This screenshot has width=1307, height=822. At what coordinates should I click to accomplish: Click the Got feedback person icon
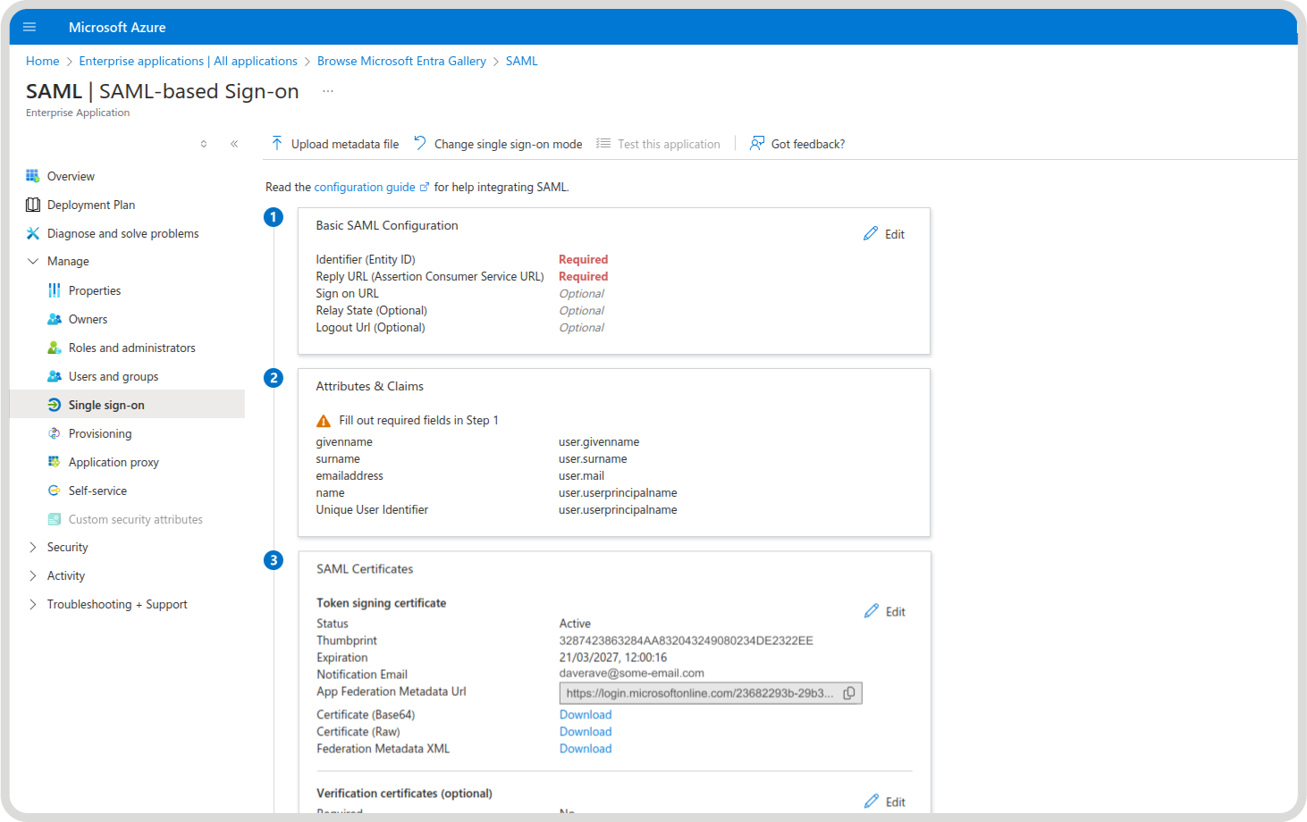[757, 143]
